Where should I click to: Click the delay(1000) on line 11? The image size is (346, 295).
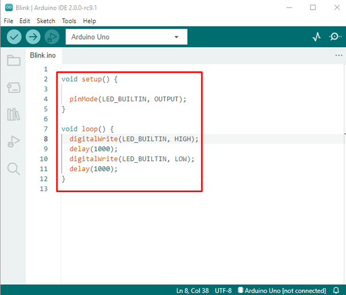coord(93,169)
